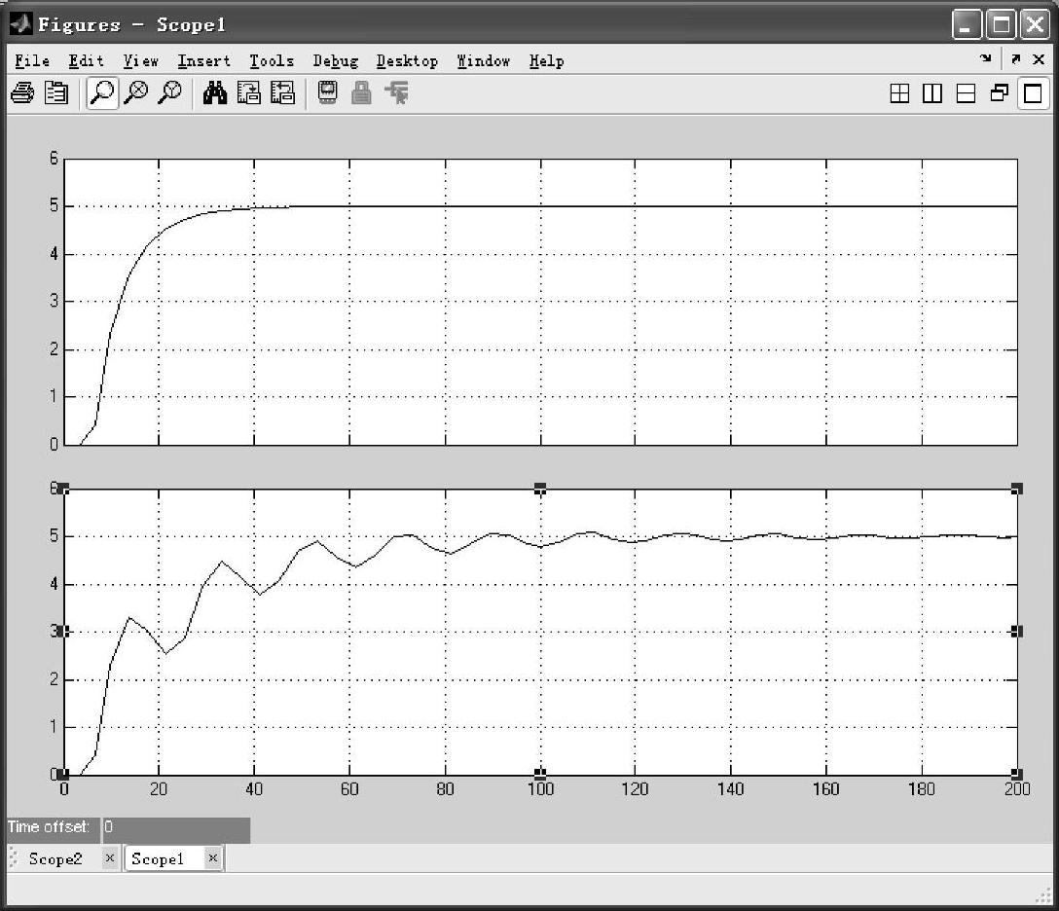Toggle the padlock axes lock icon
Image resolution: width=1059 pixels, height=911 pixels.
pos(361,93)
